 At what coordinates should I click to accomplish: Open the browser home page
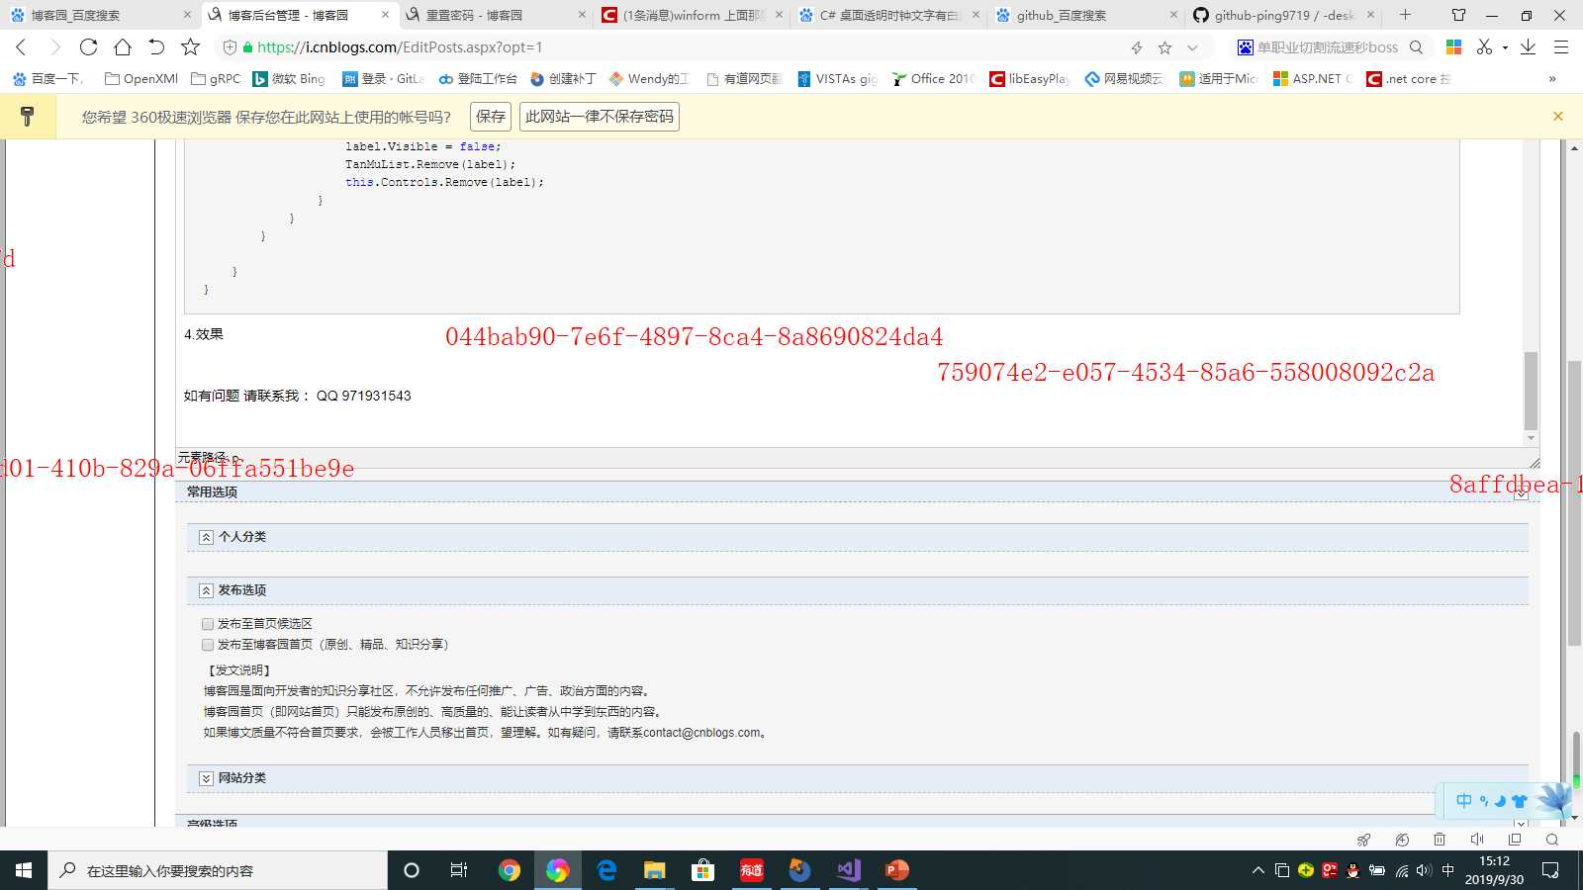pyautogui.click(x=123, y=47)
